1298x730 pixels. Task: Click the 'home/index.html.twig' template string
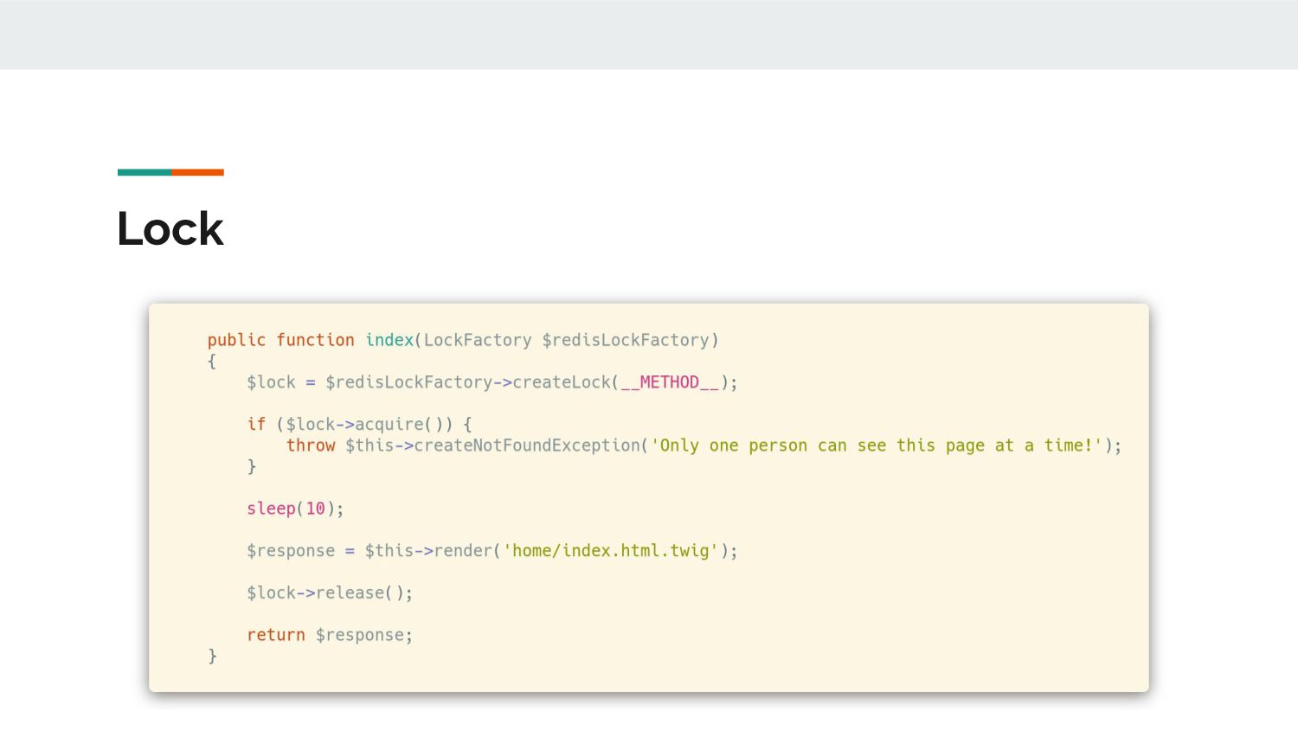coord(611,551)
